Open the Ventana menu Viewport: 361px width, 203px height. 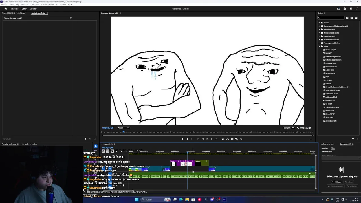click(63, 5)
